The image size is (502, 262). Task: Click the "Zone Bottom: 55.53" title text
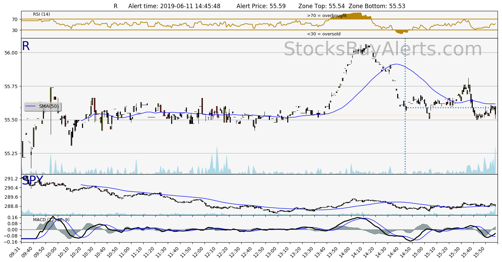click(x=377, y=6)
